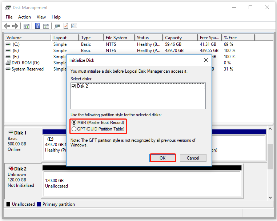Sort by the File System column header

[119, 38]
